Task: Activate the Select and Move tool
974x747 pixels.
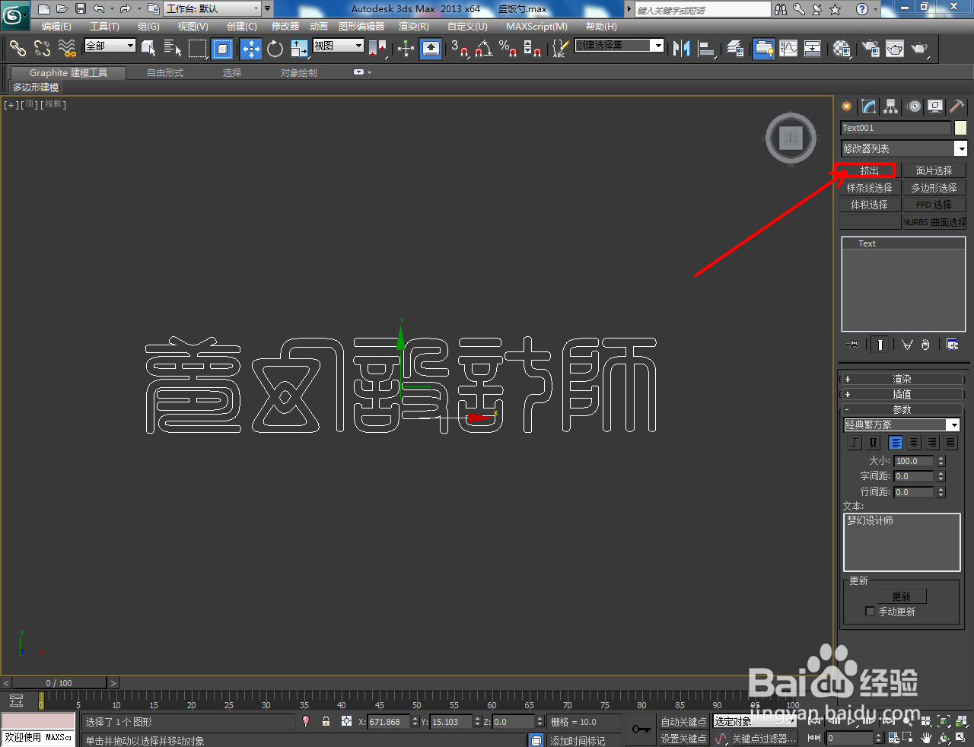Action: point(251,49)
